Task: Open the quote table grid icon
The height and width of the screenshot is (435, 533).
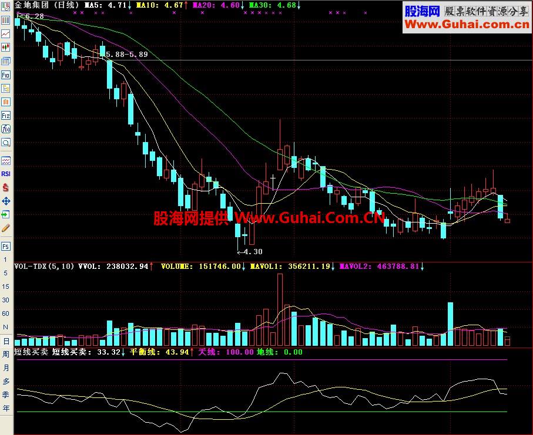Action: coord(6,20)
